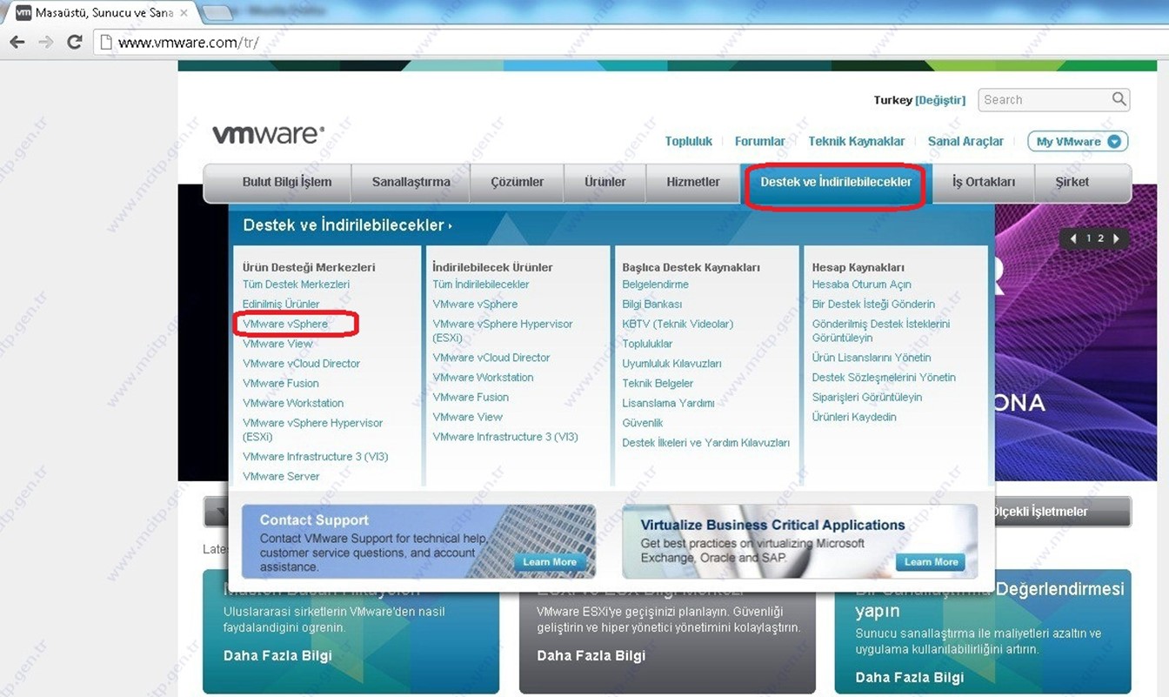Screen dimensions: 1169x697
Task: Open VMware vSphere support center link
Action: coord(285,324)
